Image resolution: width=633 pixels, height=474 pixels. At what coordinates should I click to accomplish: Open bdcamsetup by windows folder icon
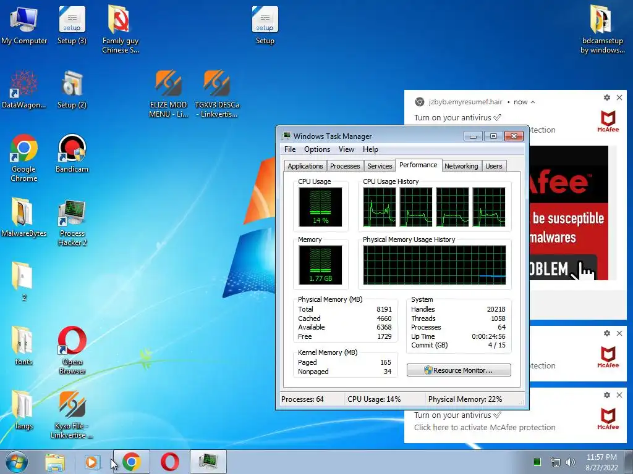[x=602, y=29]
